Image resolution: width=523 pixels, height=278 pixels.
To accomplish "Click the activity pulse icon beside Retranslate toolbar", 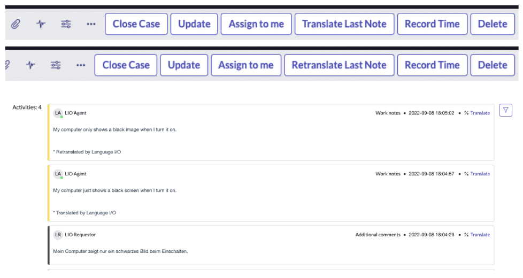I will [30, 65].
